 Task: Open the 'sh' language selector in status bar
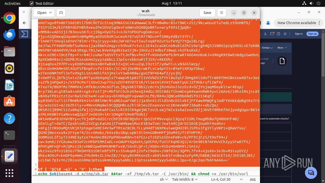pyautogui.click(x=164, y=179)
